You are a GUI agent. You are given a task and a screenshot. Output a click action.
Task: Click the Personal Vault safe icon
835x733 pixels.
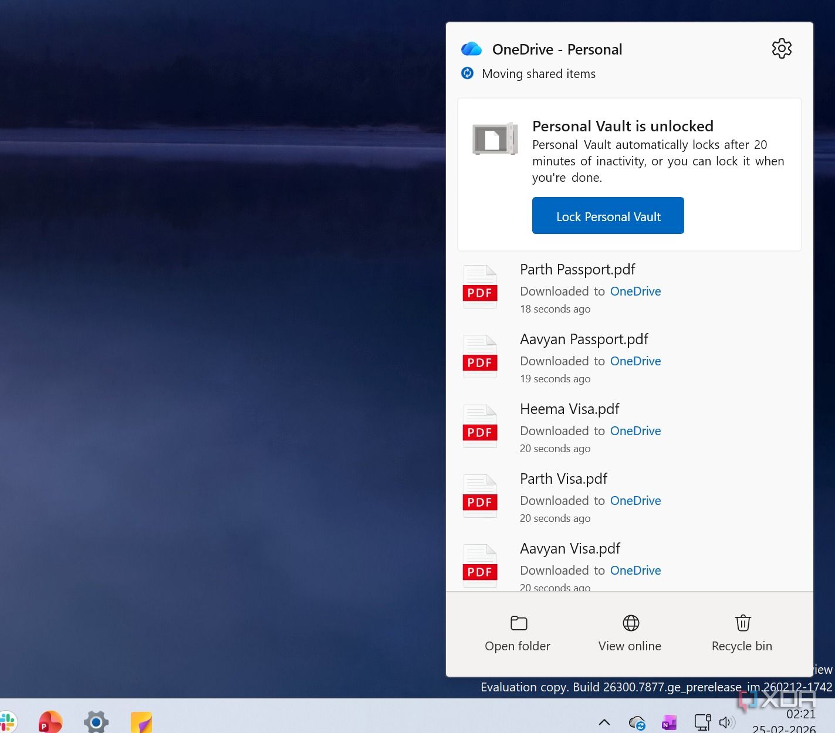(x=495, y=138)
